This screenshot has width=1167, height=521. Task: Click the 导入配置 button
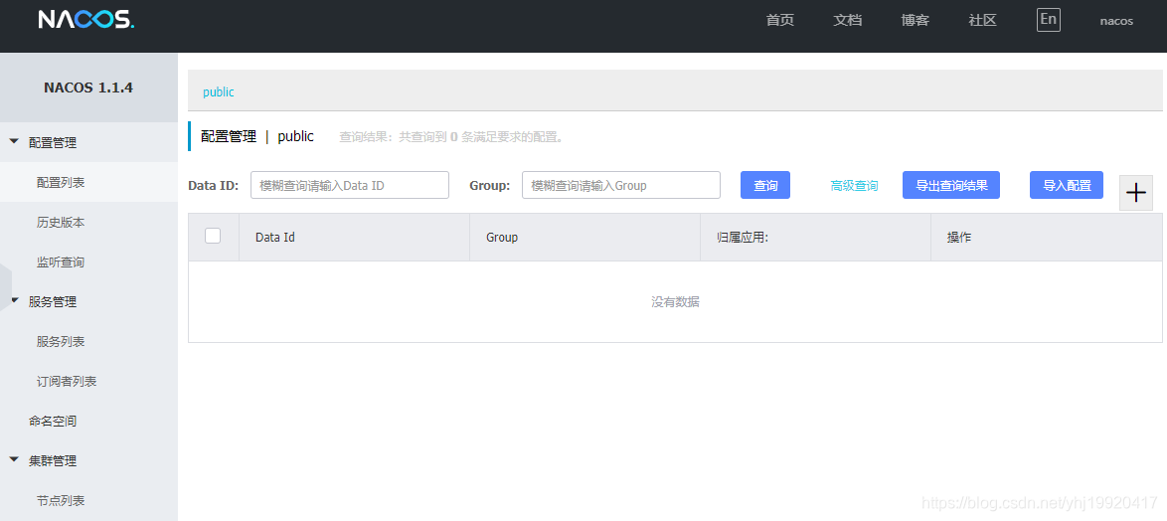pyautogui.click(x=1067, y=185)
